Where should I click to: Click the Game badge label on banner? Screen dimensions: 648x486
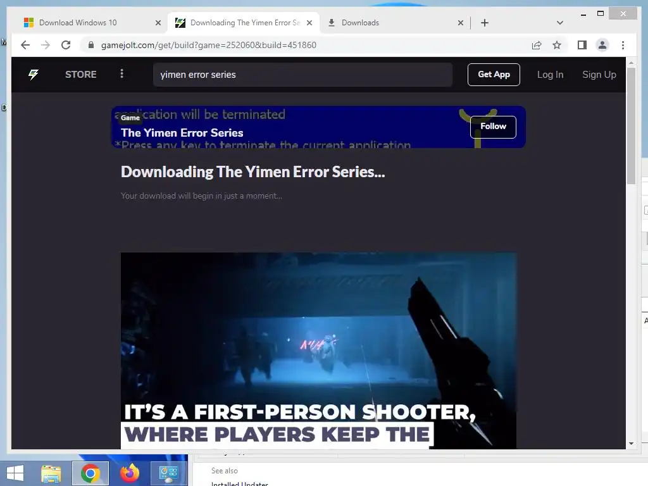click(x=130, y=118)
